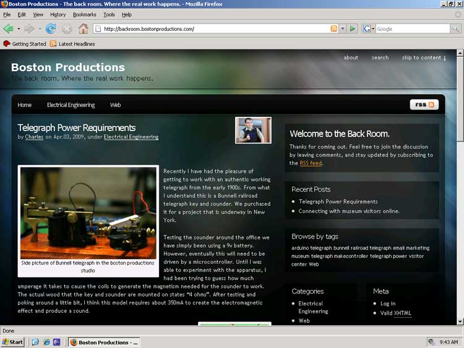Click the Show Desktop quick launch icon
This screenshot has height=348, width=464.
(x=35, y=342)
